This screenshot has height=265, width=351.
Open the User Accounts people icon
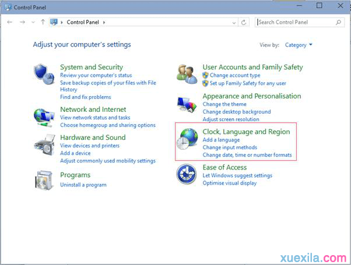[187, 74]
